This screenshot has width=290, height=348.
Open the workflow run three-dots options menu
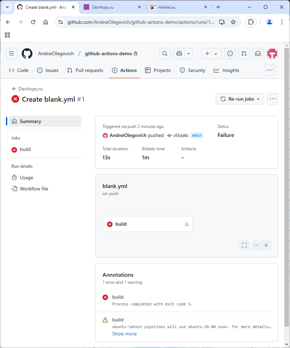point(273,99)
